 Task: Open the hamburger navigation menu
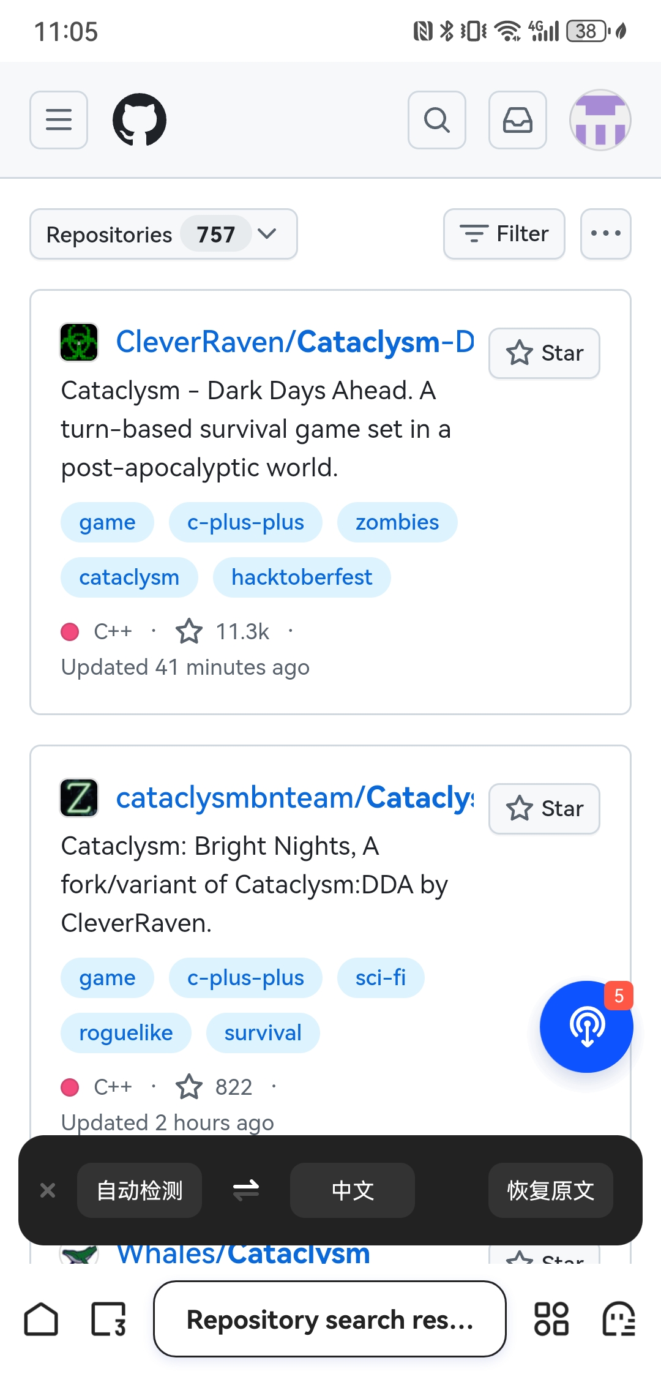click(x=59, y=120)
